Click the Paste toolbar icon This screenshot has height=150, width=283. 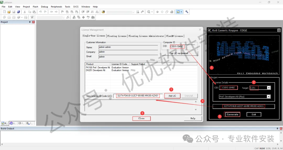pyautogui.click(x=34, y=12)
